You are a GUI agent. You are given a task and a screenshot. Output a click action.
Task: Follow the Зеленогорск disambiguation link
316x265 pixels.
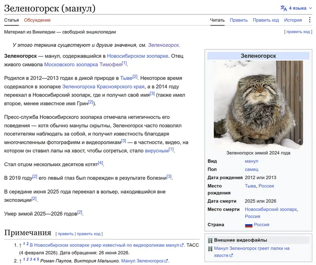click(x=163, y=45)
